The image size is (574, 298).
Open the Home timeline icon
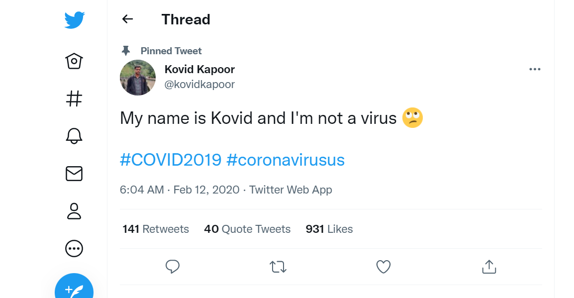74,61
